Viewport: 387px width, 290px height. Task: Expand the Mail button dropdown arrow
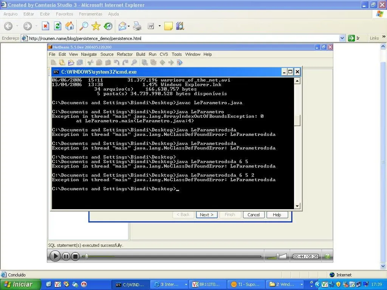129,26
